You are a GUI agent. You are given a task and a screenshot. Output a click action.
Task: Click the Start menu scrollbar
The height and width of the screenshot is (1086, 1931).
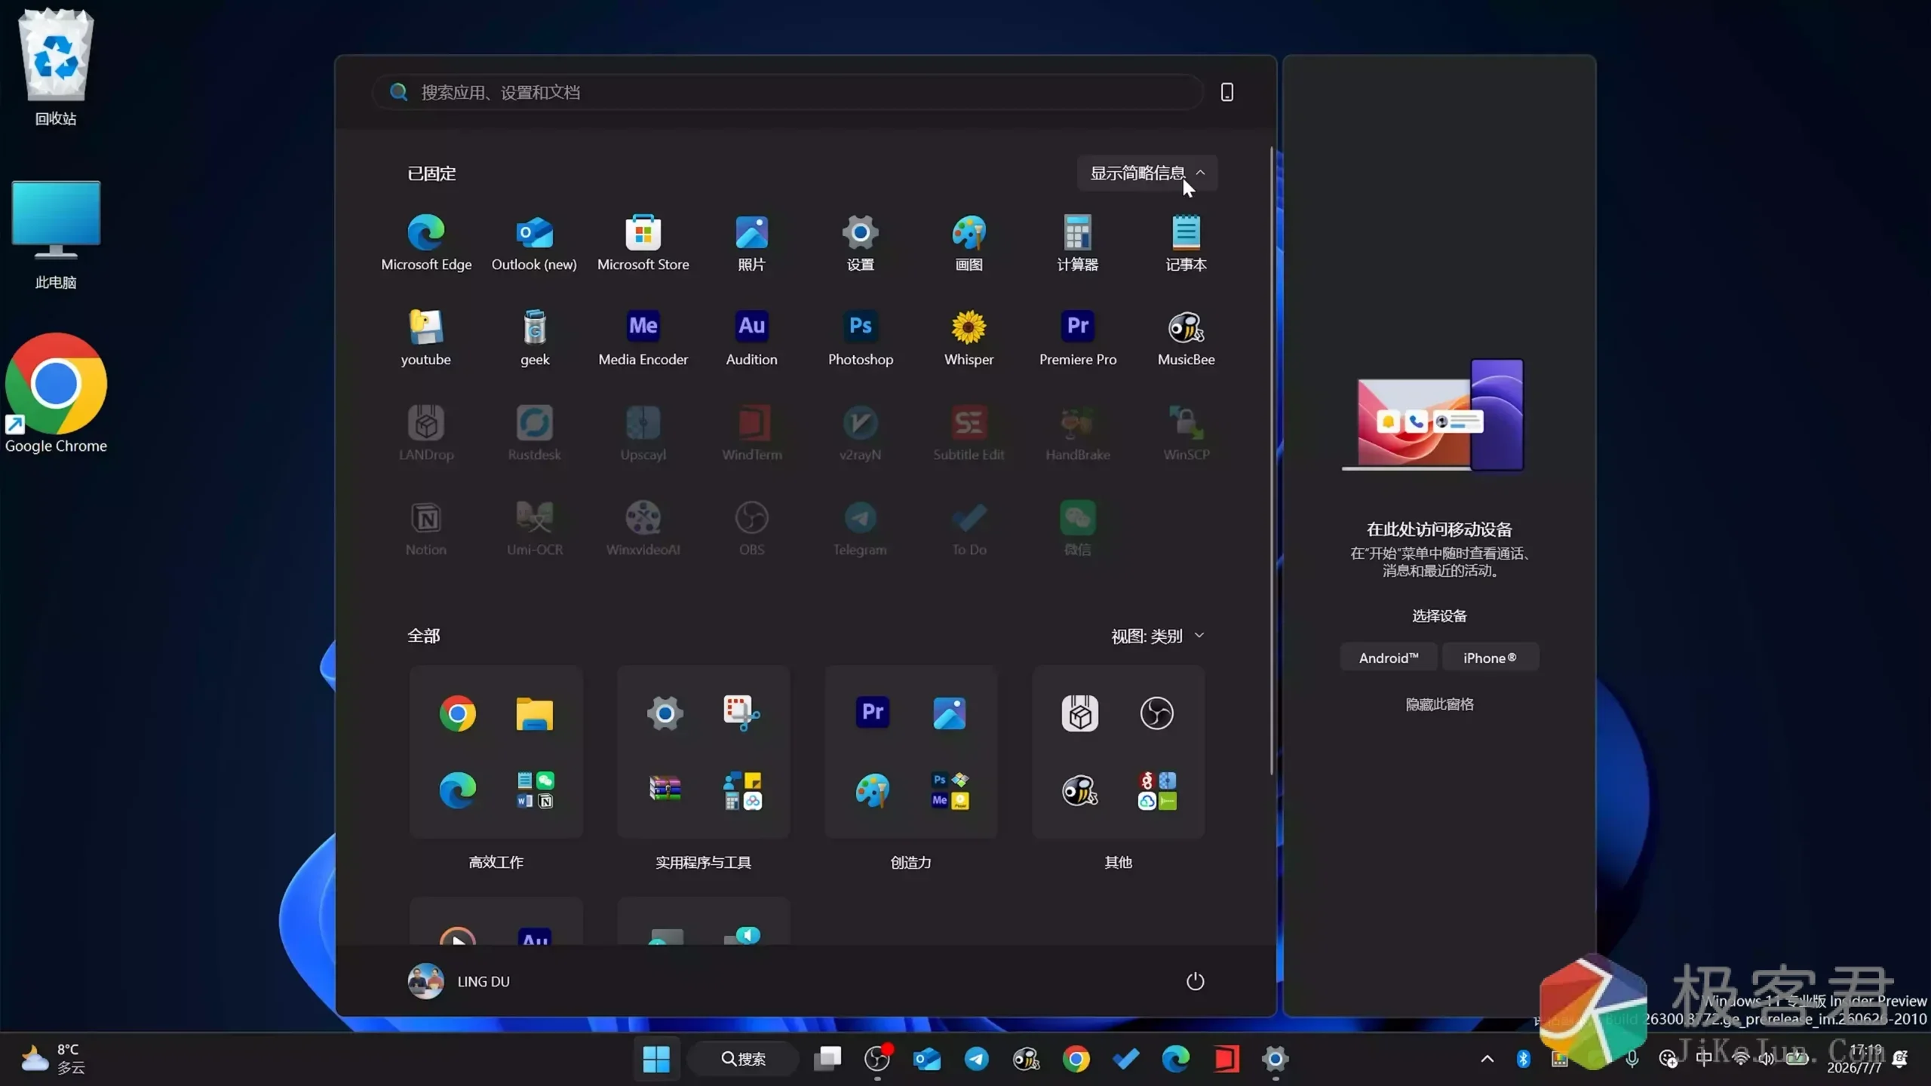pyautogui.click(x=1271, y=460)
